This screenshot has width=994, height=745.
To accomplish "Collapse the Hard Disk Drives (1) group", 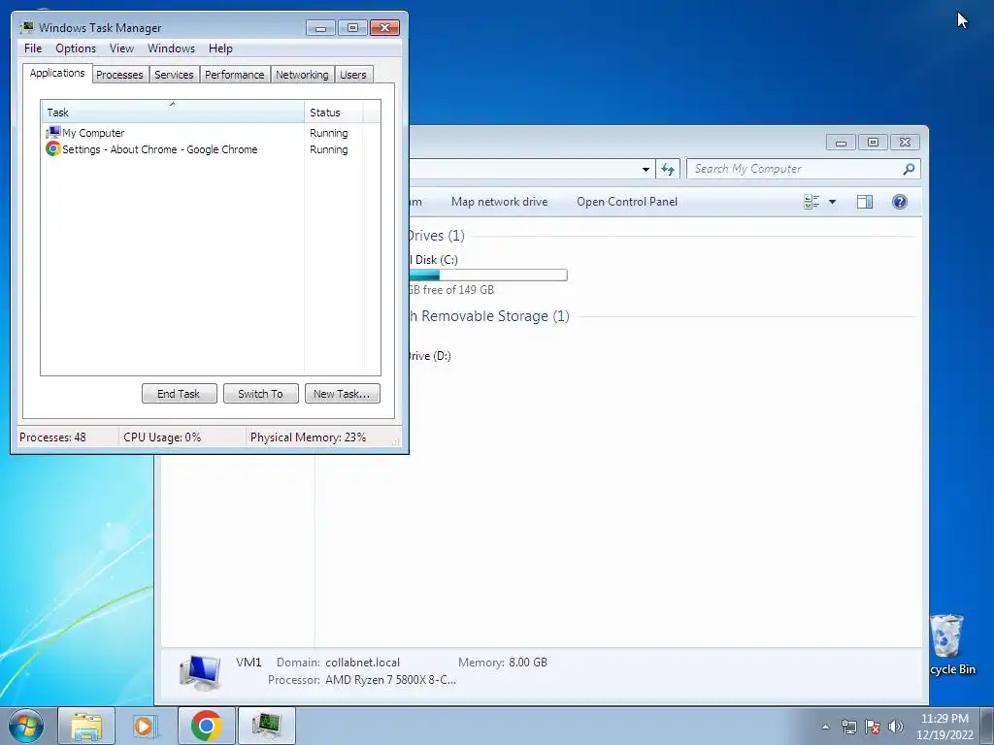I will [437, 236].
